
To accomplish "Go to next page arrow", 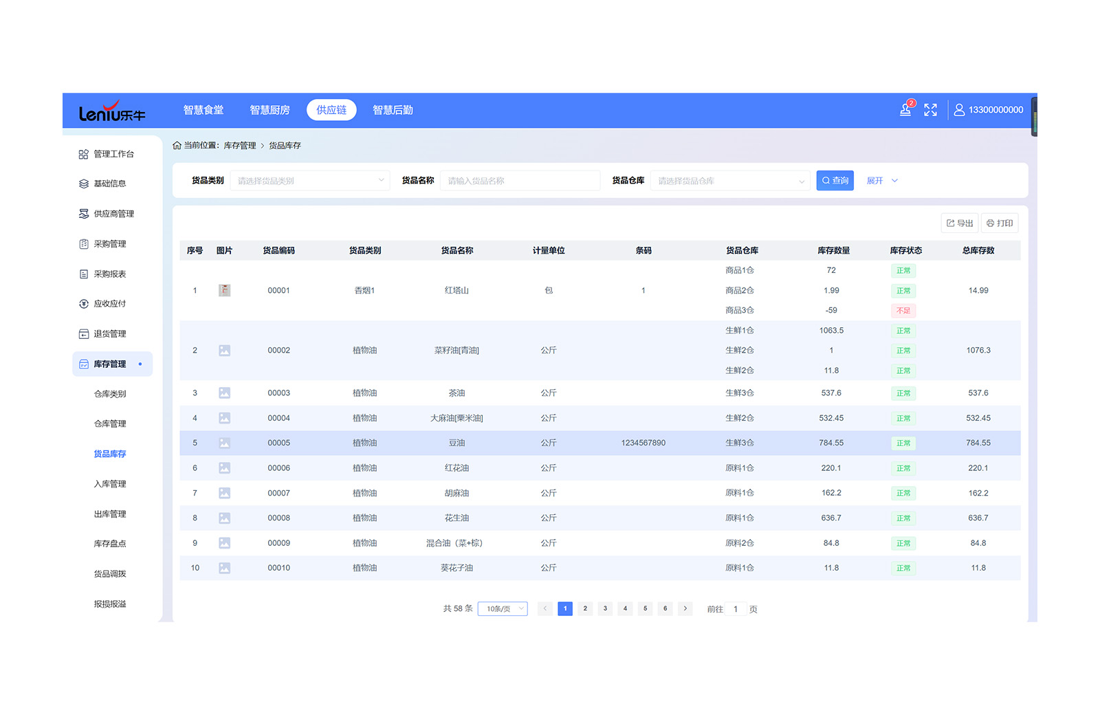I will pos(685,608).
